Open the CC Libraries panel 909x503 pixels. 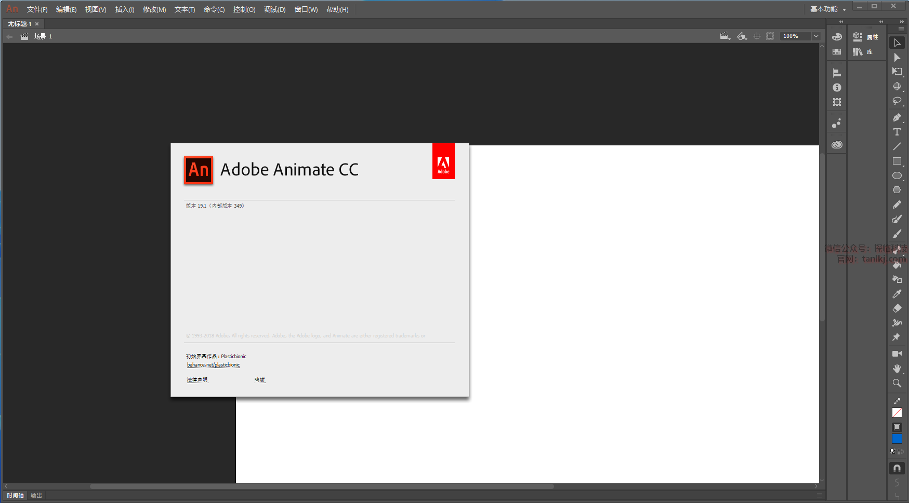point(837,145)
